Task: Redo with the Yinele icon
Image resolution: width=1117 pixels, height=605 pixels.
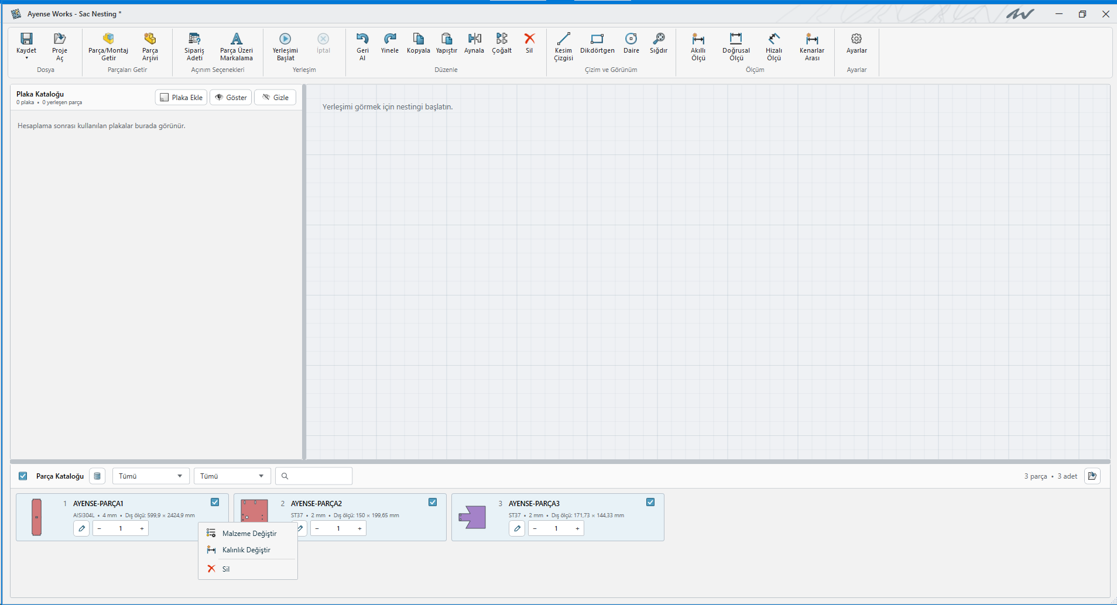Action: tap(390, 39)
